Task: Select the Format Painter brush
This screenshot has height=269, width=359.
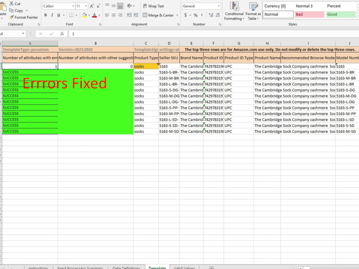Action: (x=11, y=17)
